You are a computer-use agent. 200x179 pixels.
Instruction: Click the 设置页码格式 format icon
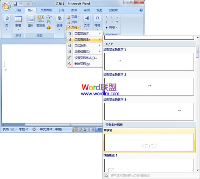click(x=70, y=58)
